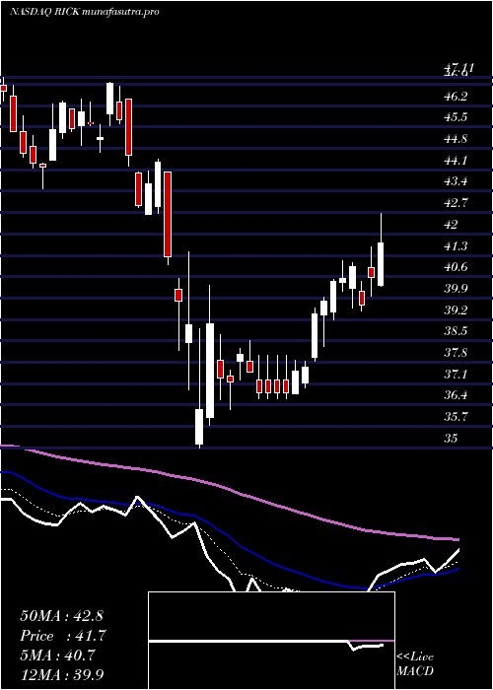Click the 45.5 price axis label

(456, 117)
